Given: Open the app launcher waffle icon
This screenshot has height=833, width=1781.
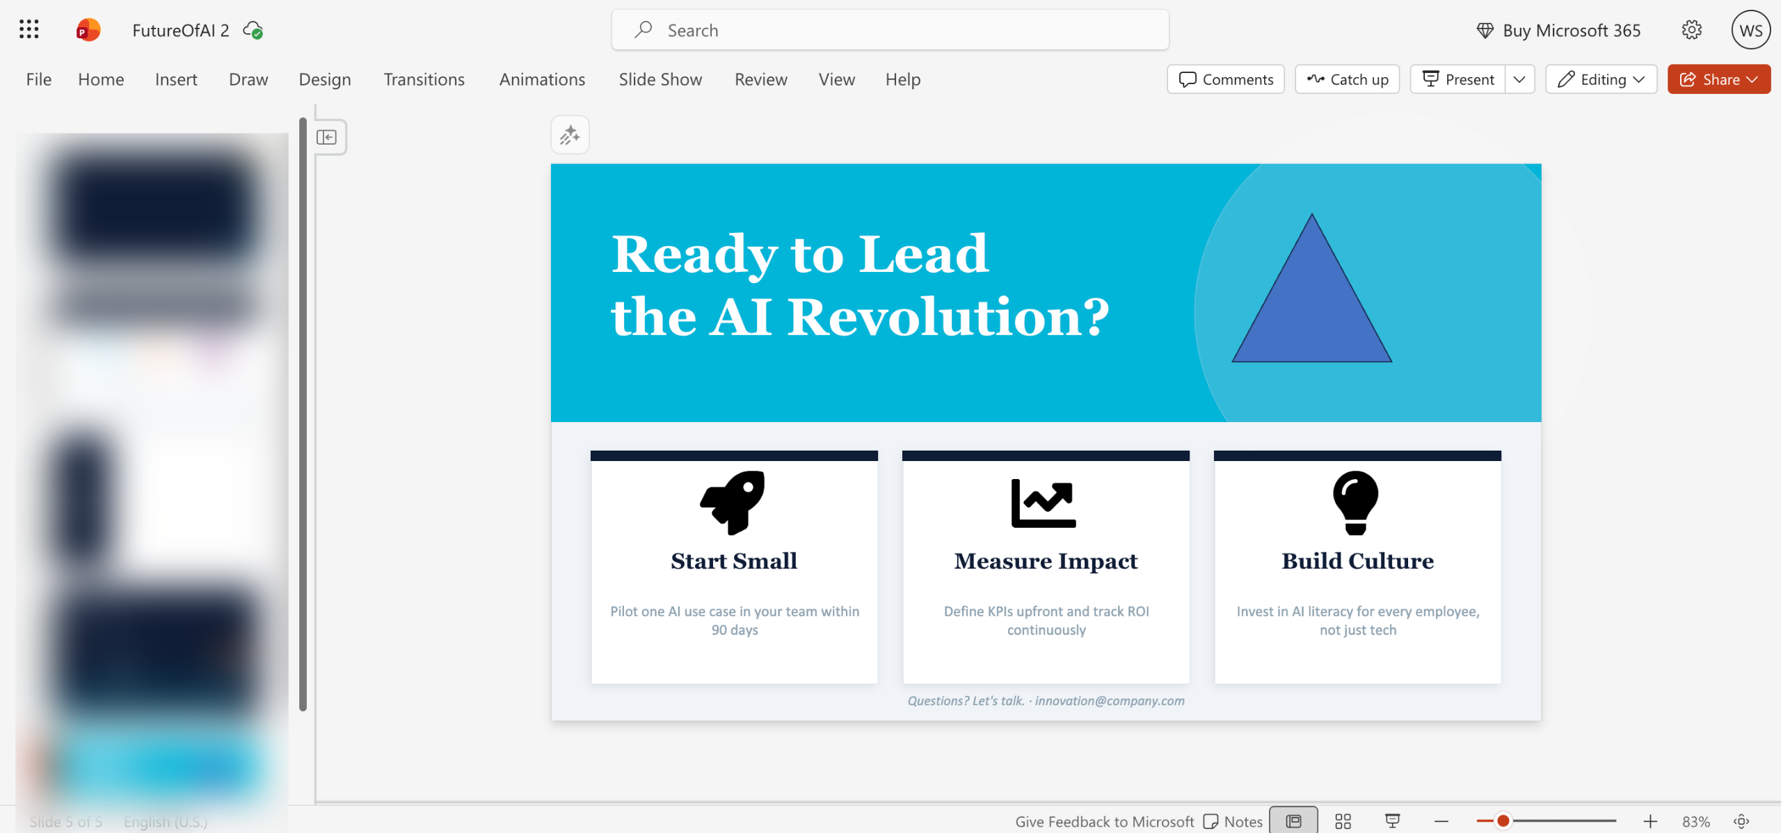Looking at the screenshot, I should pyautogui.click(x=29, y=30).
